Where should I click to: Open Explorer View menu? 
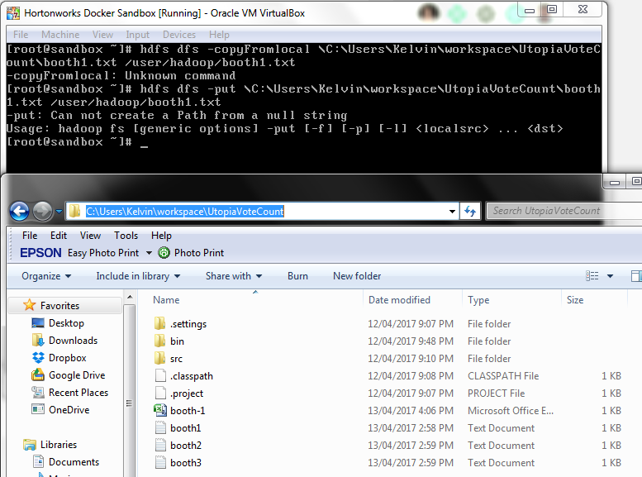(x=90, y=236)
